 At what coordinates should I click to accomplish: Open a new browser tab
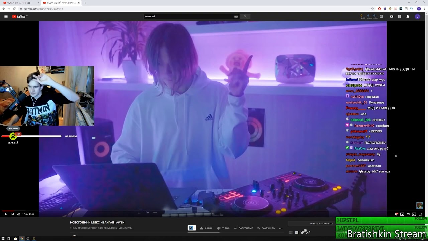[x=85, y=3]
